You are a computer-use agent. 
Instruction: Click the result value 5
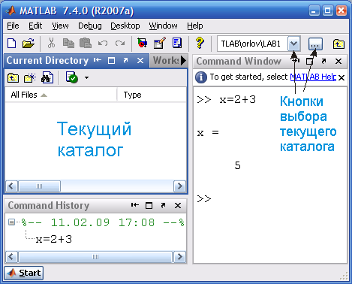[238, 165]
